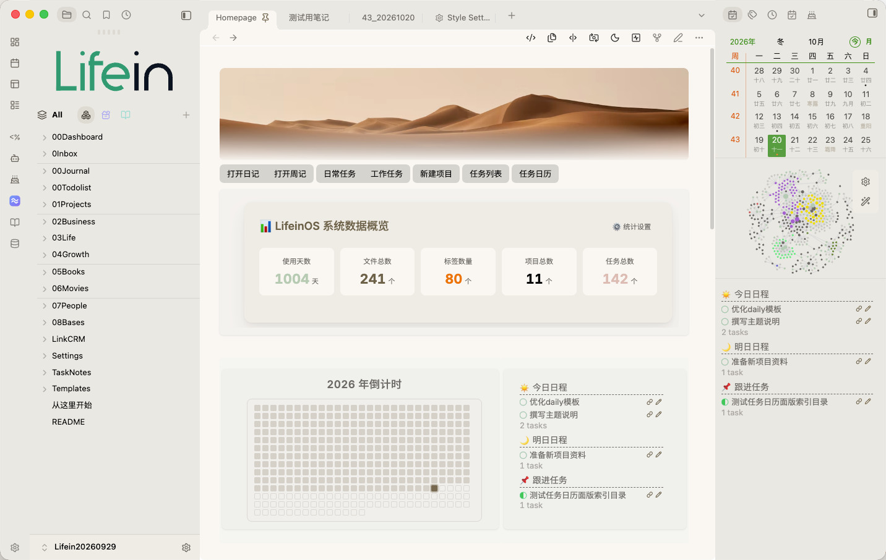This screenshot has height=560, width=886.
Task: Open graph view settings gear
Action: tap(866, 182)
